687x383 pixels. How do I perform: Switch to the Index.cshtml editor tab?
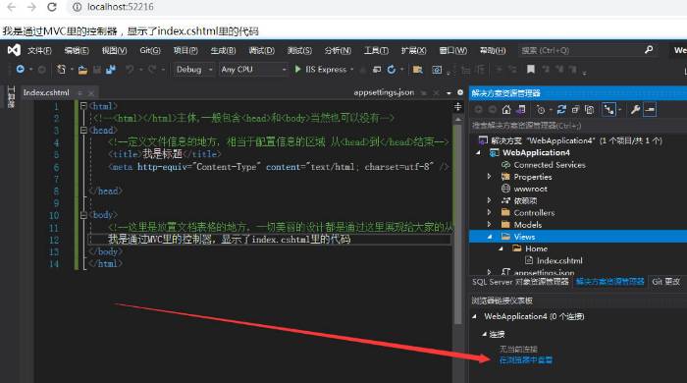[x=46, y=92]
